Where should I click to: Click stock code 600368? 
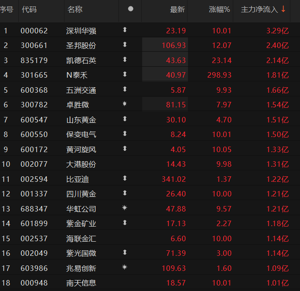click(x=34, y=90)
